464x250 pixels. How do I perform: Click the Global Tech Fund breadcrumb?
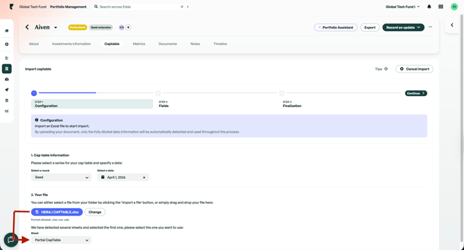33,6
